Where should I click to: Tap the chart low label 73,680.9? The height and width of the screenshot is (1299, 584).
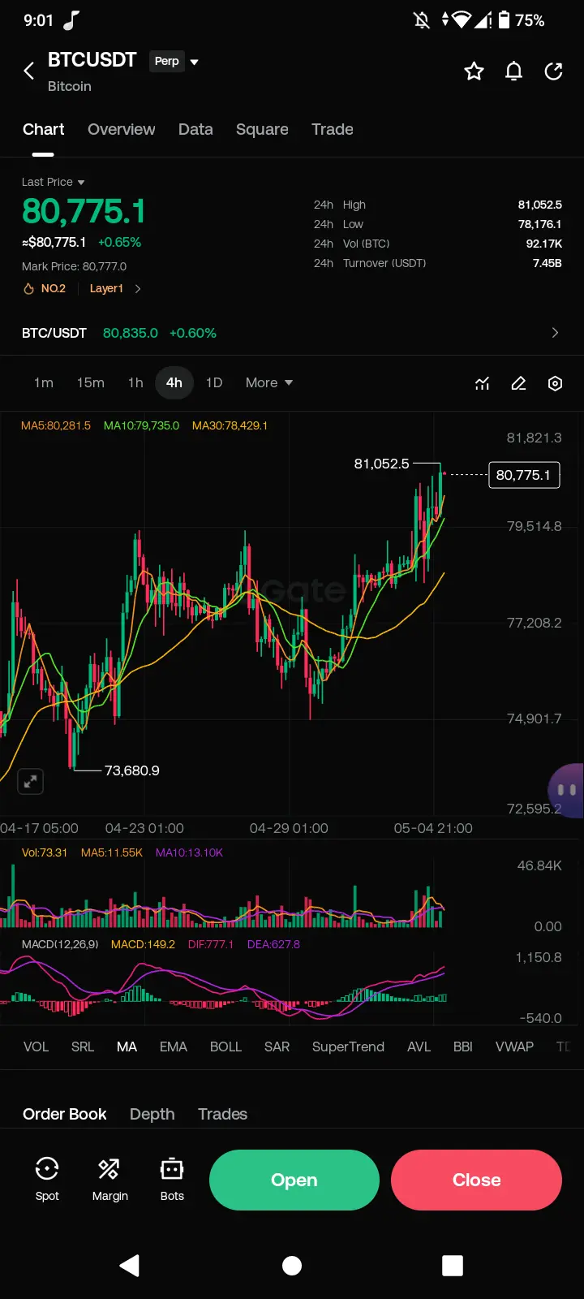click(131, 770)
